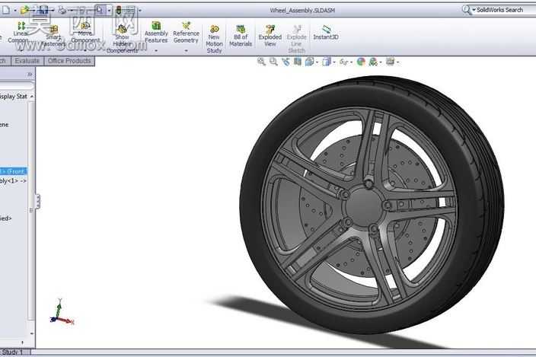This screenshot has width=536, height=357.
Task: Expand the Assembly Features dropdown arrow
Action: click(156, 50)
